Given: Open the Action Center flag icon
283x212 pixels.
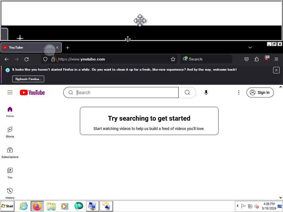Looking at the screenshot, I should [243, 206].
